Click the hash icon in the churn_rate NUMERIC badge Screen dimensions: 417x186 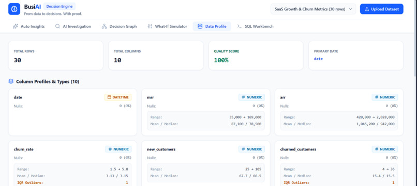click(110, 149)
